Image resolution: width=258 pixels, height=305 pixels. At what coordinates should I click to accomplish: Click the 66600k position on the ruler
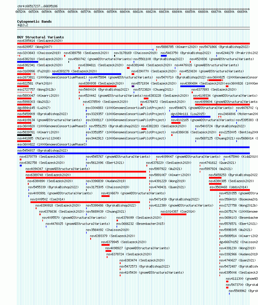(x=125, y=12)
